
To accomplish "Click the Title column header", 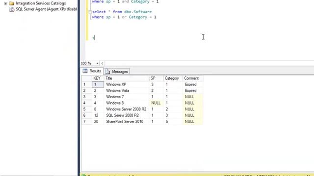I will (127, 78).
